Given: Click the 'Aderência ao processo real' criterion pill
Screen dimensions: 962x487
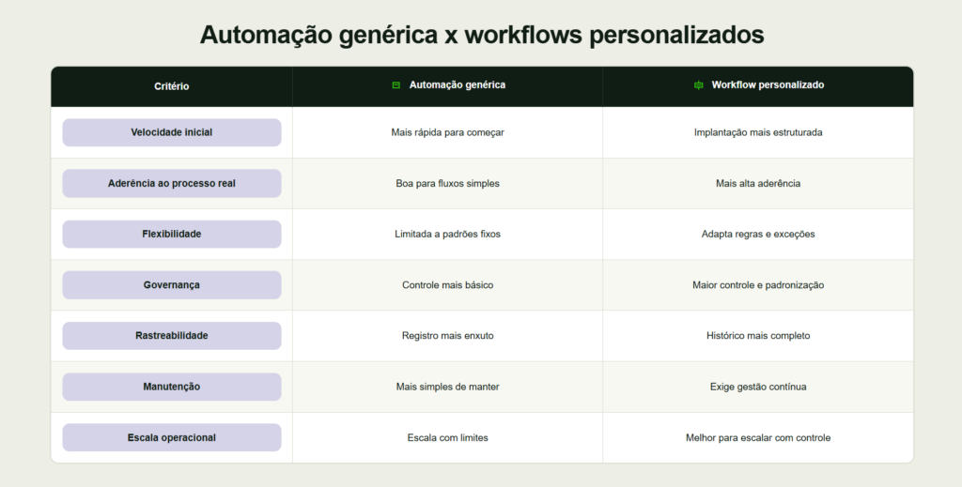Looking at the screenshot, I should (x=172, y=183).
